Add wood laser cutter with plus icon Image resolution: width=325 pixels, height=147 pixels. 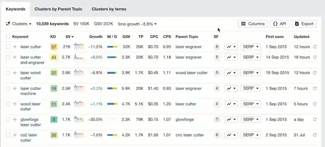15,104
